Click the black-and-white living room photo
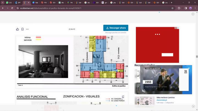The image size is (198, 111). (43, 62)
